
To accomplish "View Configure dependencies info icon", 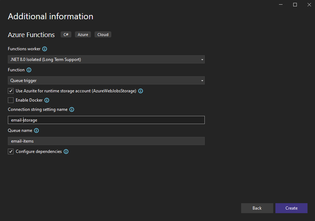I will point(66,151).
